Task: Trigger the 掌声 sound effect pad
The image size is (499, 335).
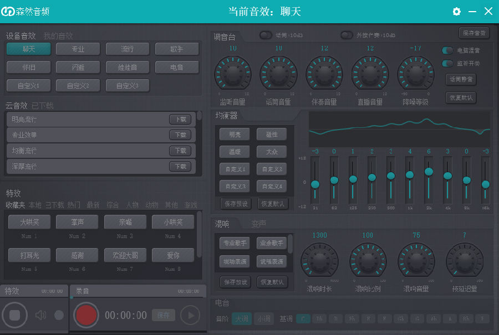Action: [x=77, y=221]
